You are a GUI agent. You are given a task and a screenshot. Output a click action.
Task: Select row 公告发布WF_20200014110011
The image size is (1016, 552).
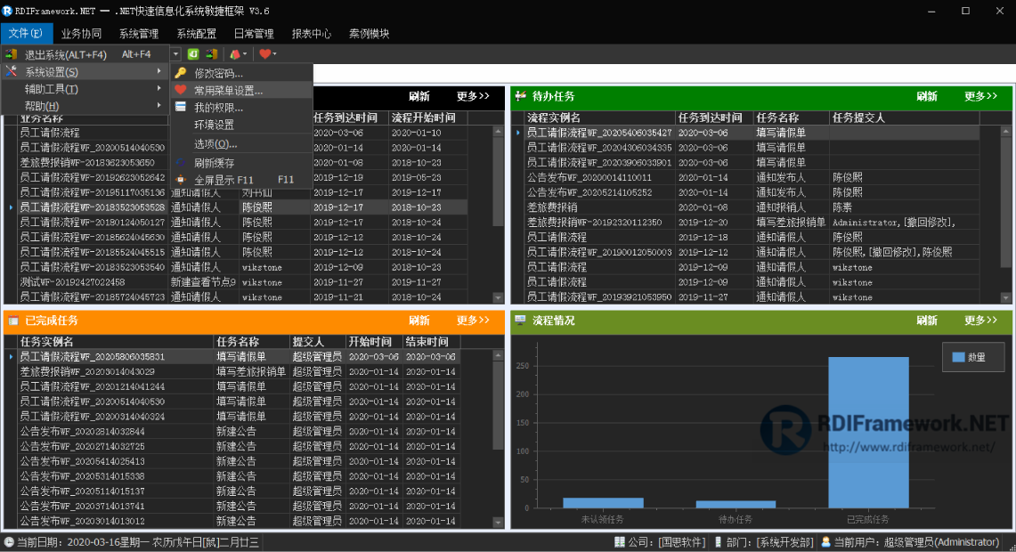point(753,177)
